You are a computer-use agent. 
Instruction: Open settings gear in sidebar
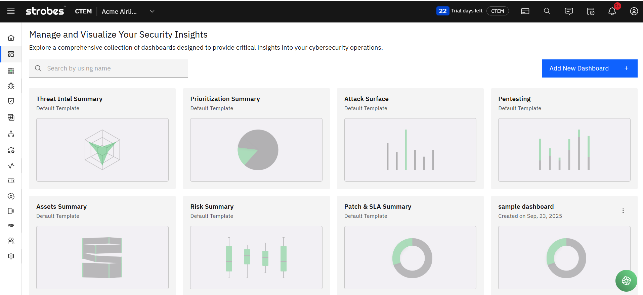coord(11,256)
